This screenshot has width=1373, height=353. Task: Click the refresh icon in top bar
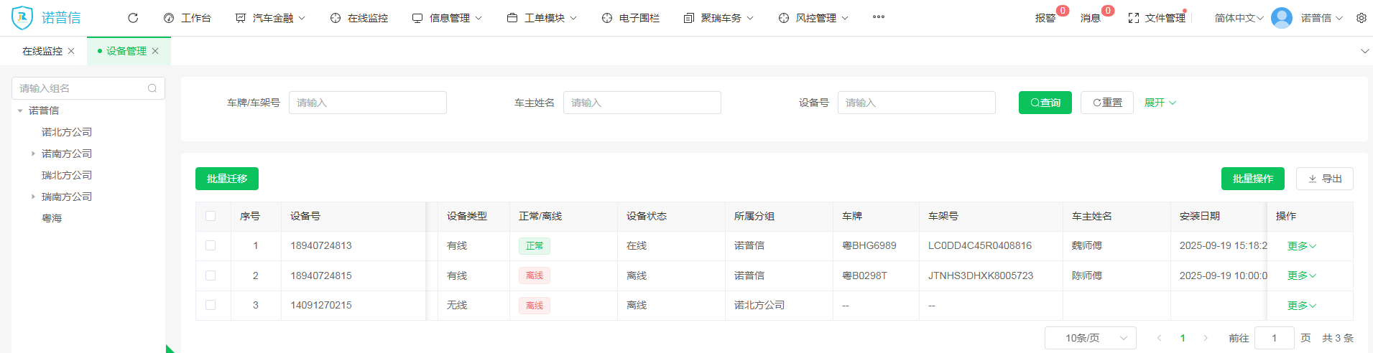click(x=133, y=18)
